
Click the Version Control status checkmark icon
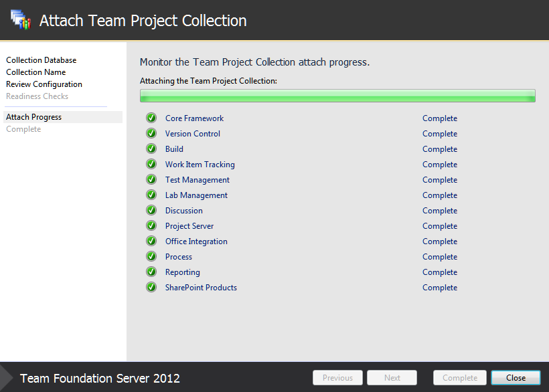click(151, 133)
